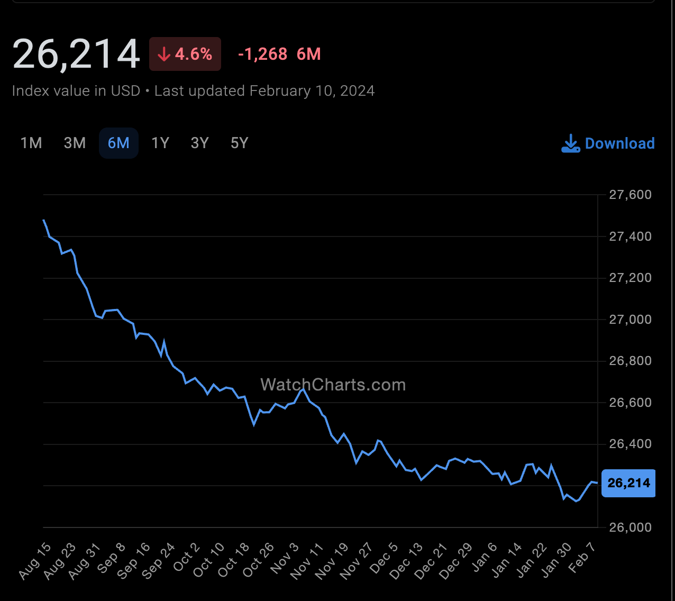The image size is (675, 601).
Task: Click the large 26,214 index value
Action: click(x=76, y=54)
